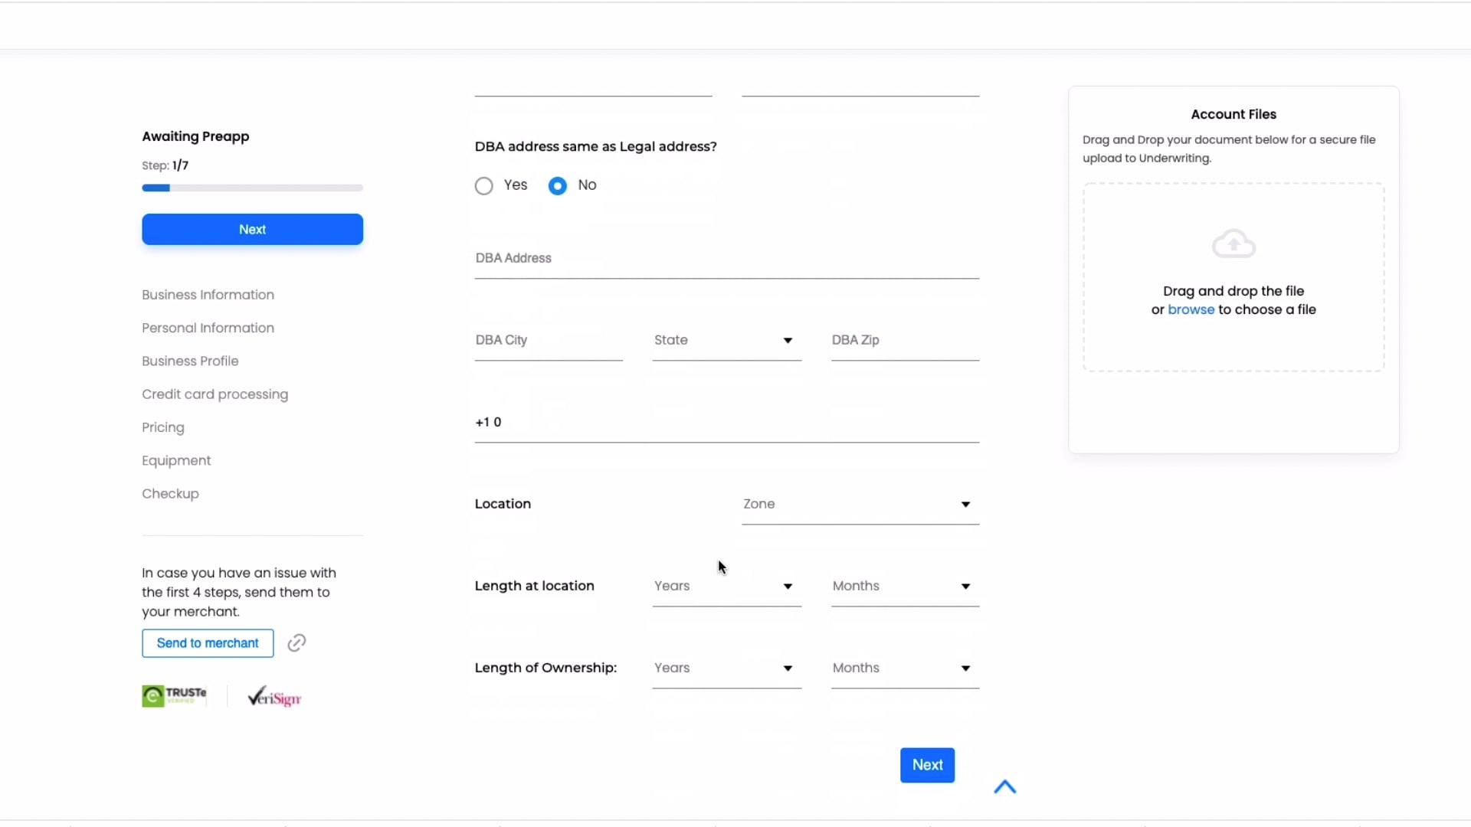Click the Awaiting Preapp heading
Screen dimensions: 1471x827
(195, 136)
